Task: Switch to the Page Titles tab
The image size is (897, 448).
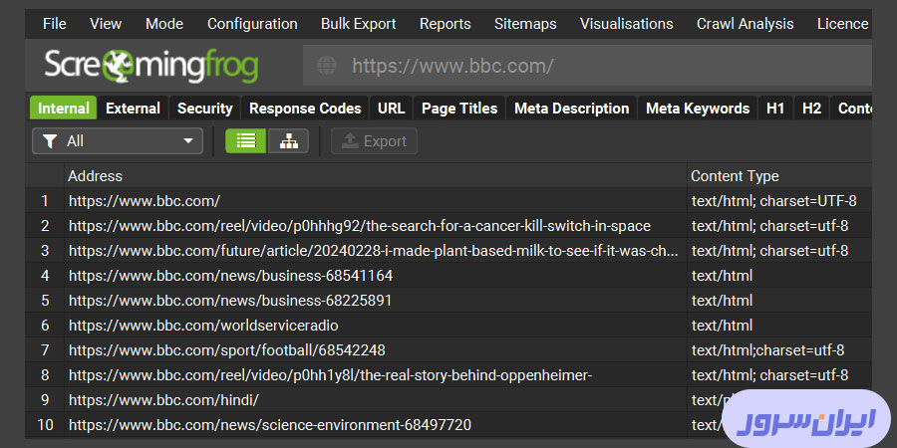Action: click(458, 109)
